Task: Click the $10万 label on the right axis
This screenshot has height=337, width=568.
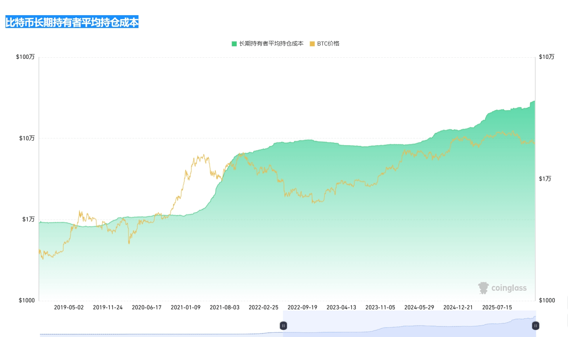Action: (x=547, y=57)
